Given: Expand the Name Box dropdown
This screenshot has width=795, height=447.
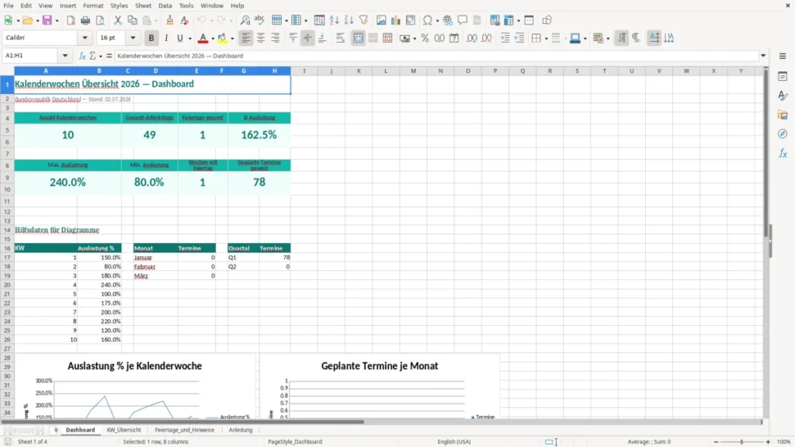Looking at the screenshot, I should (65, 56).
